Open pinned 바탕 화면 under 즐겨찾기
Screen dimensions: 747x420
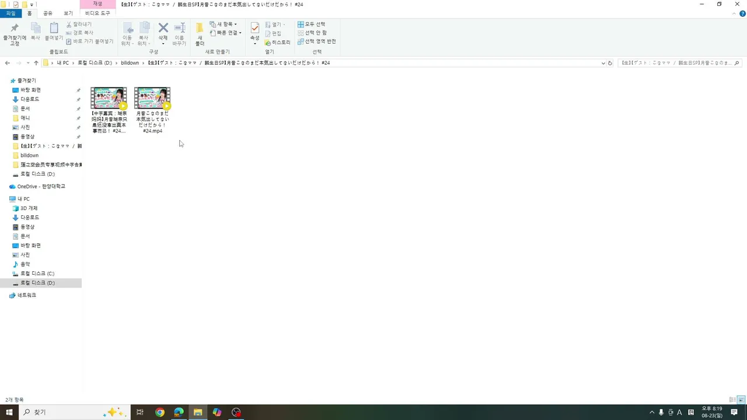[x=30, y=90]
